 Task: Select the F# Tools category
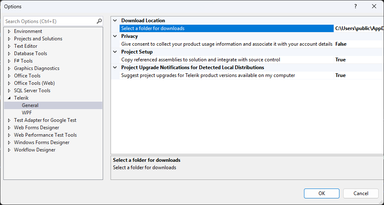(23, 61)
